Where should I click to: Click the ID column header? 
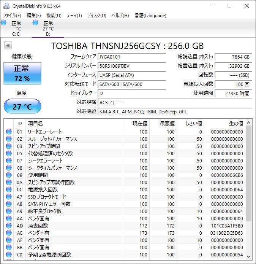pyautogui.click(x=19, y=123)
